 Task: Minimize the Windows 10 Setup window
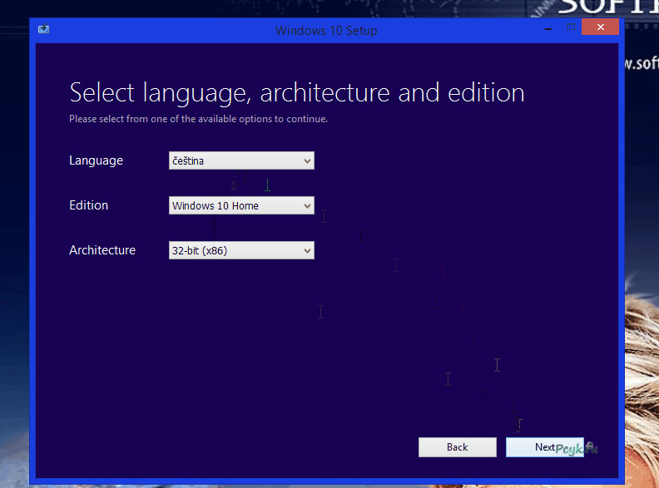(548, 28)
